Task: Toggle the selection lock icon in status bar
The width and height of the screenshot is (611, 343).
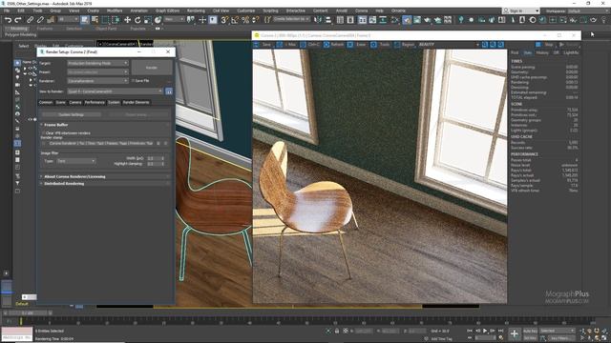Action: (x=337, y=331)
